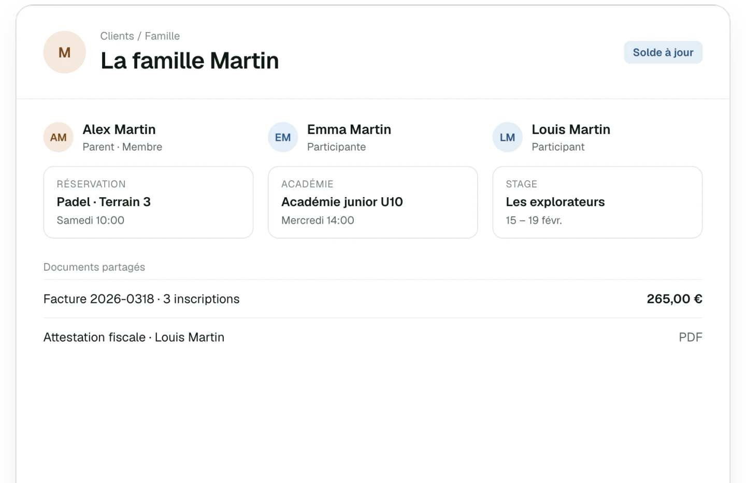Click 'Participante' under Emma Martin
Viewport: 746px width, 483px height.
(337, 147)
